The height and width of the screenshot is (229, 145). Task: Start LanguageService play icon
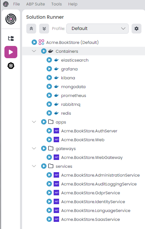click(x=49, y=210)
